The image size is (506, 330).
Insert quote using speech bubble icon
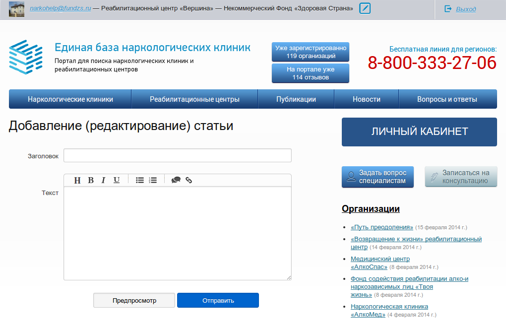click(176, 180)
